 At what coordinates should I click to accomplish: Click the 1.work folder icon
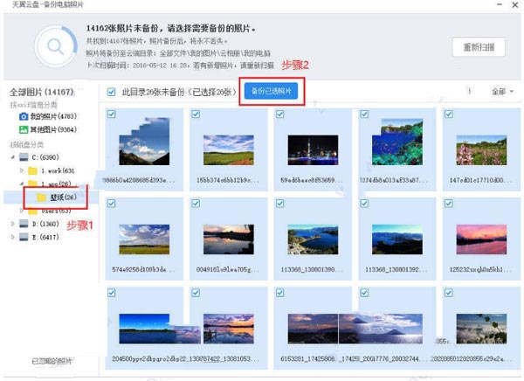33,171
